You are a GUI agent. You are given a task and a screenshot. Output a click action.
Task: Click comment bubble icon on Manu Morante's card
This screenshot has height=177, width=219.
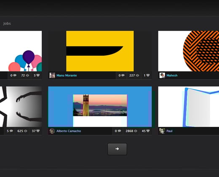coord(123,75)
